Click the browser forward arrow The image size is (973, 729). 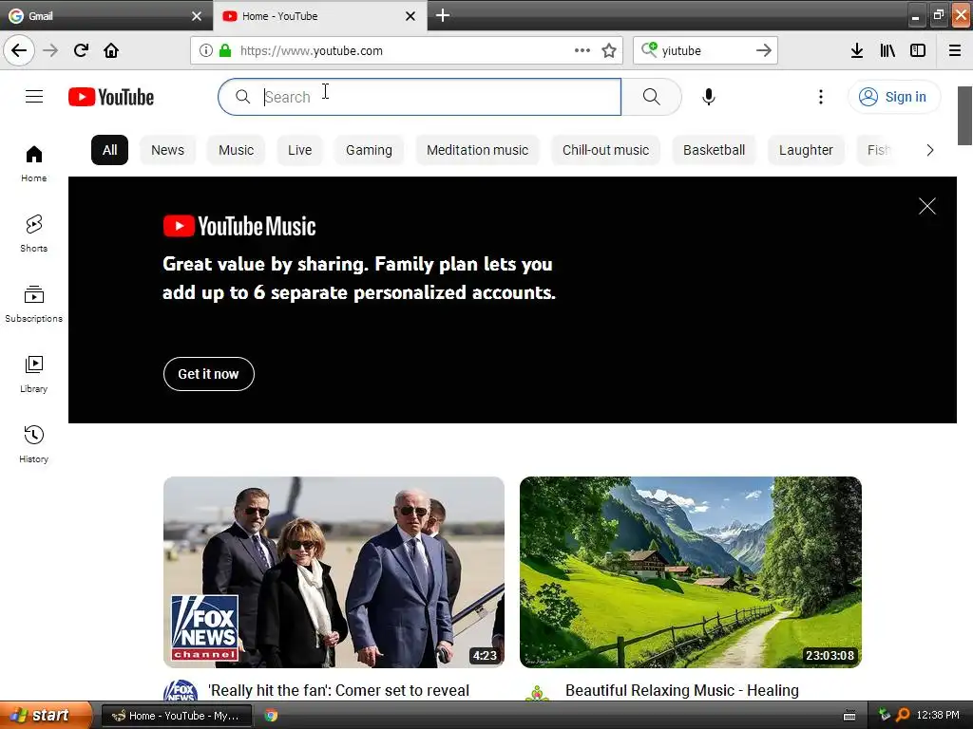pyautogui.click(x=50, y=50)
